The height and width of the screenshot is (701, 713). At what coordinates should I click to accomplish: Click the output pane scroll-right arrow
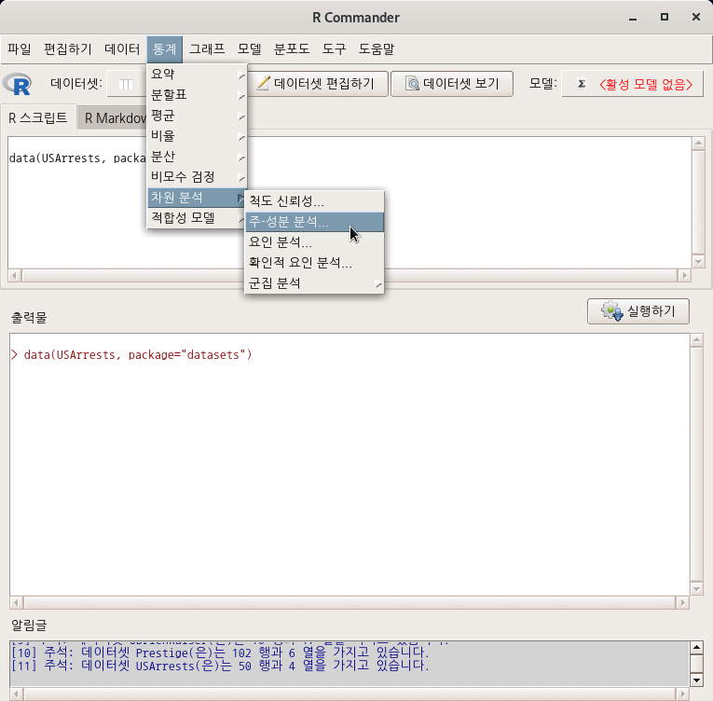(x=682, y=603)
